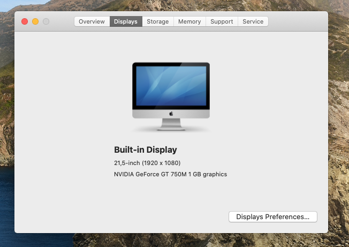Click the 21,5-inch (1920 x 1080) text
The width and height of the screenshot is (349, 247).
point(147,163)
